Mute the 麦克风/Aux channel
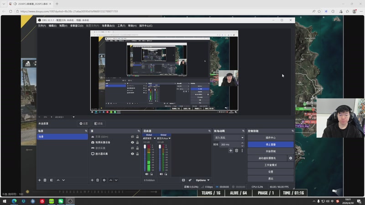 [161, 174]
